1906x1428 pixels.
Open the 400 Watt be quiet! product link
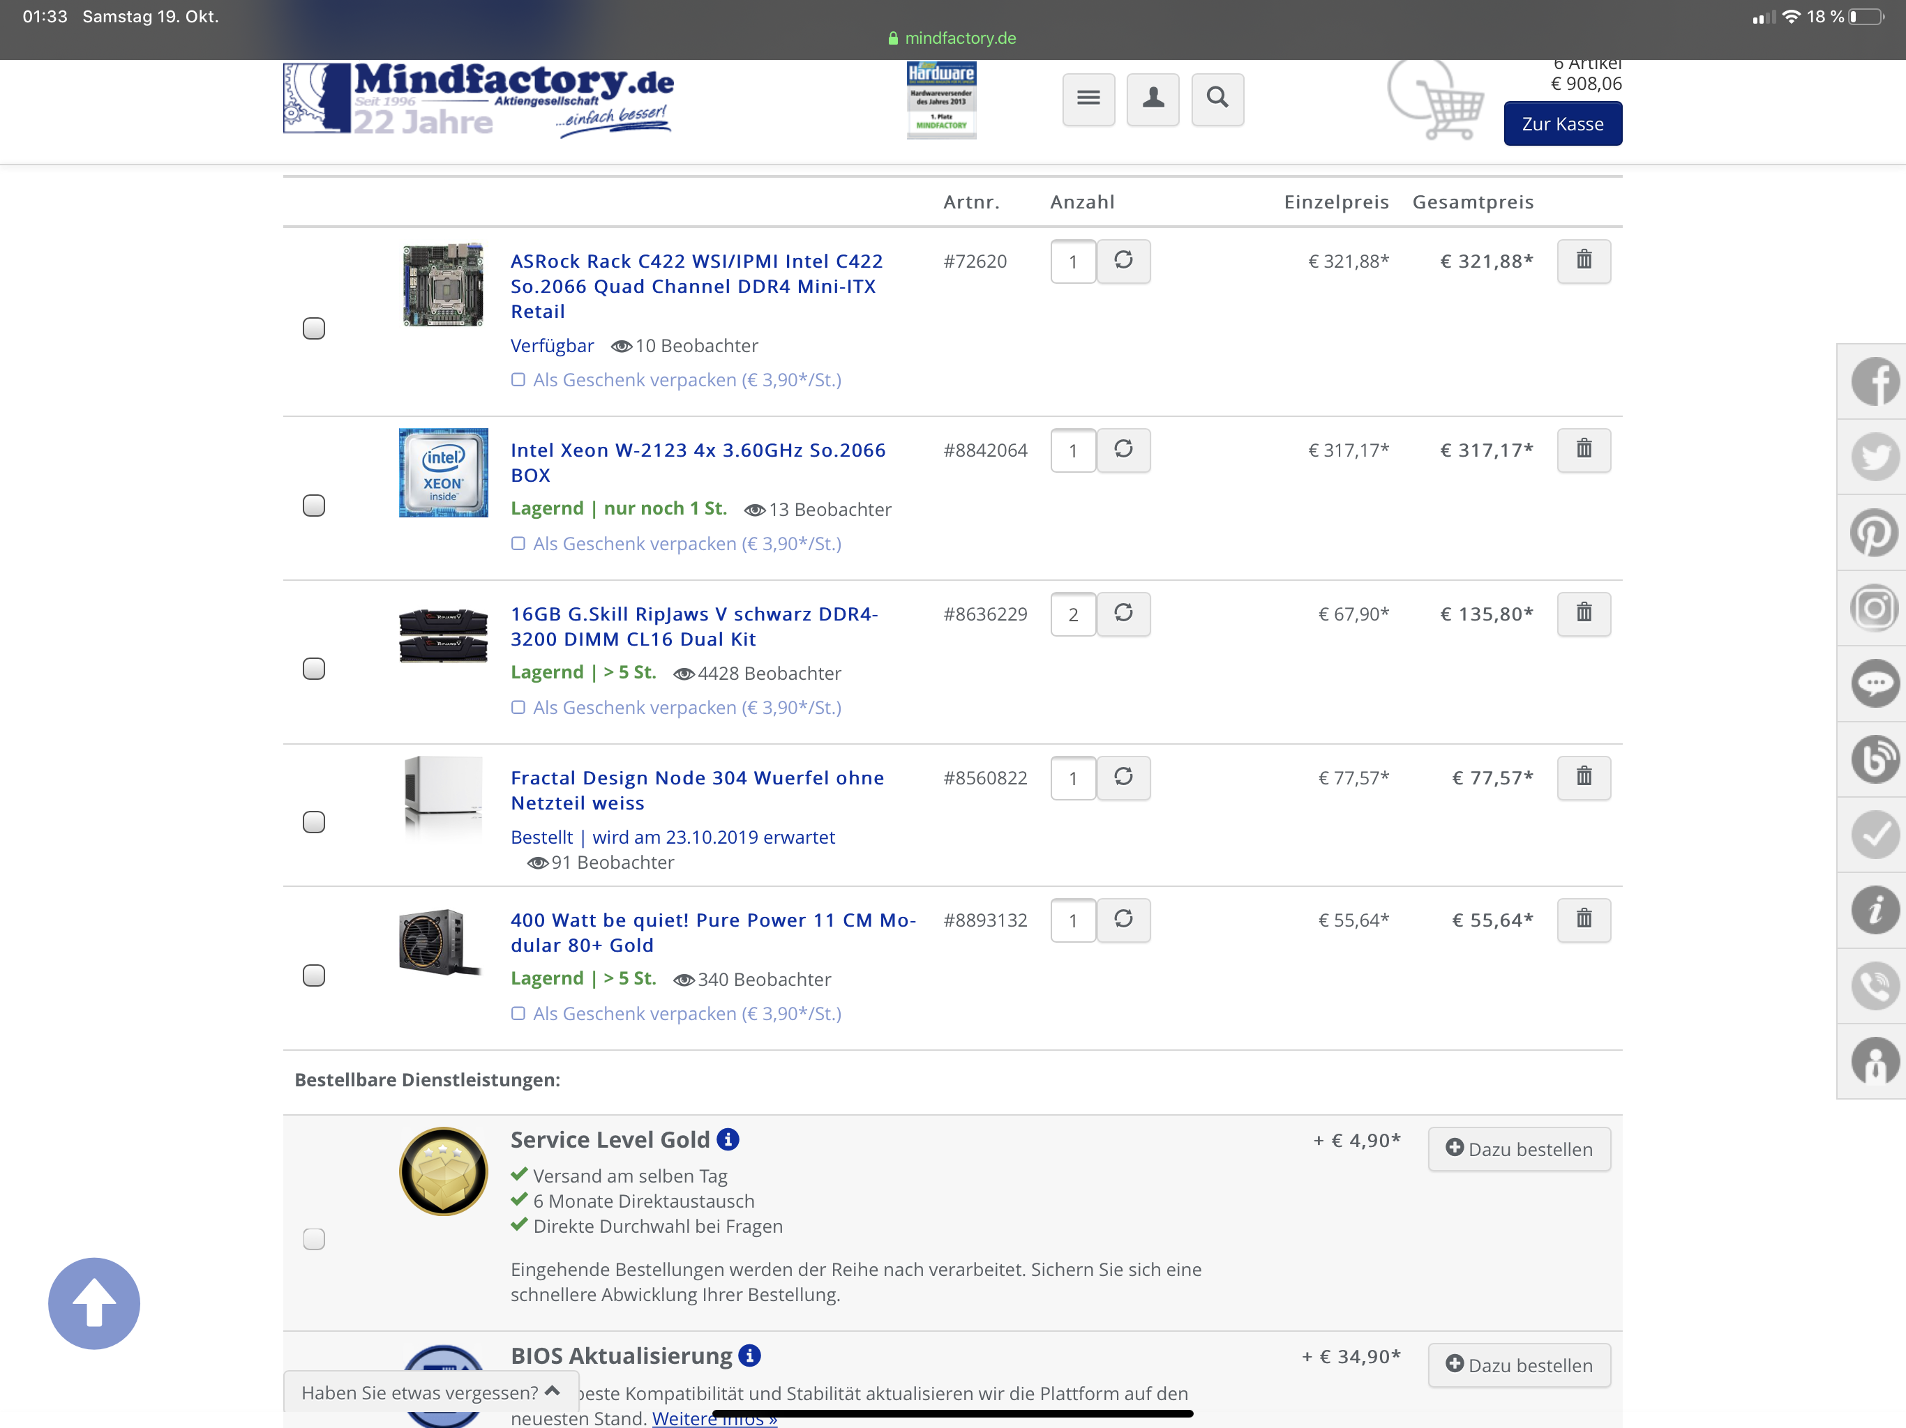(x=712, y=932)
